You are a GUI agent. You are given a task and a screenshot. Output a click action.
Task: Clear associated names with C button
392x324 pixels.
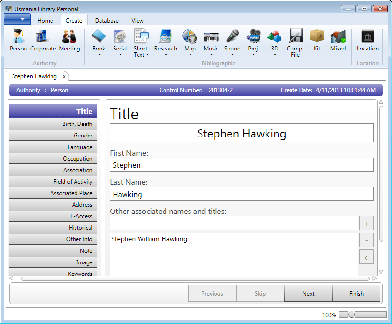367,257
